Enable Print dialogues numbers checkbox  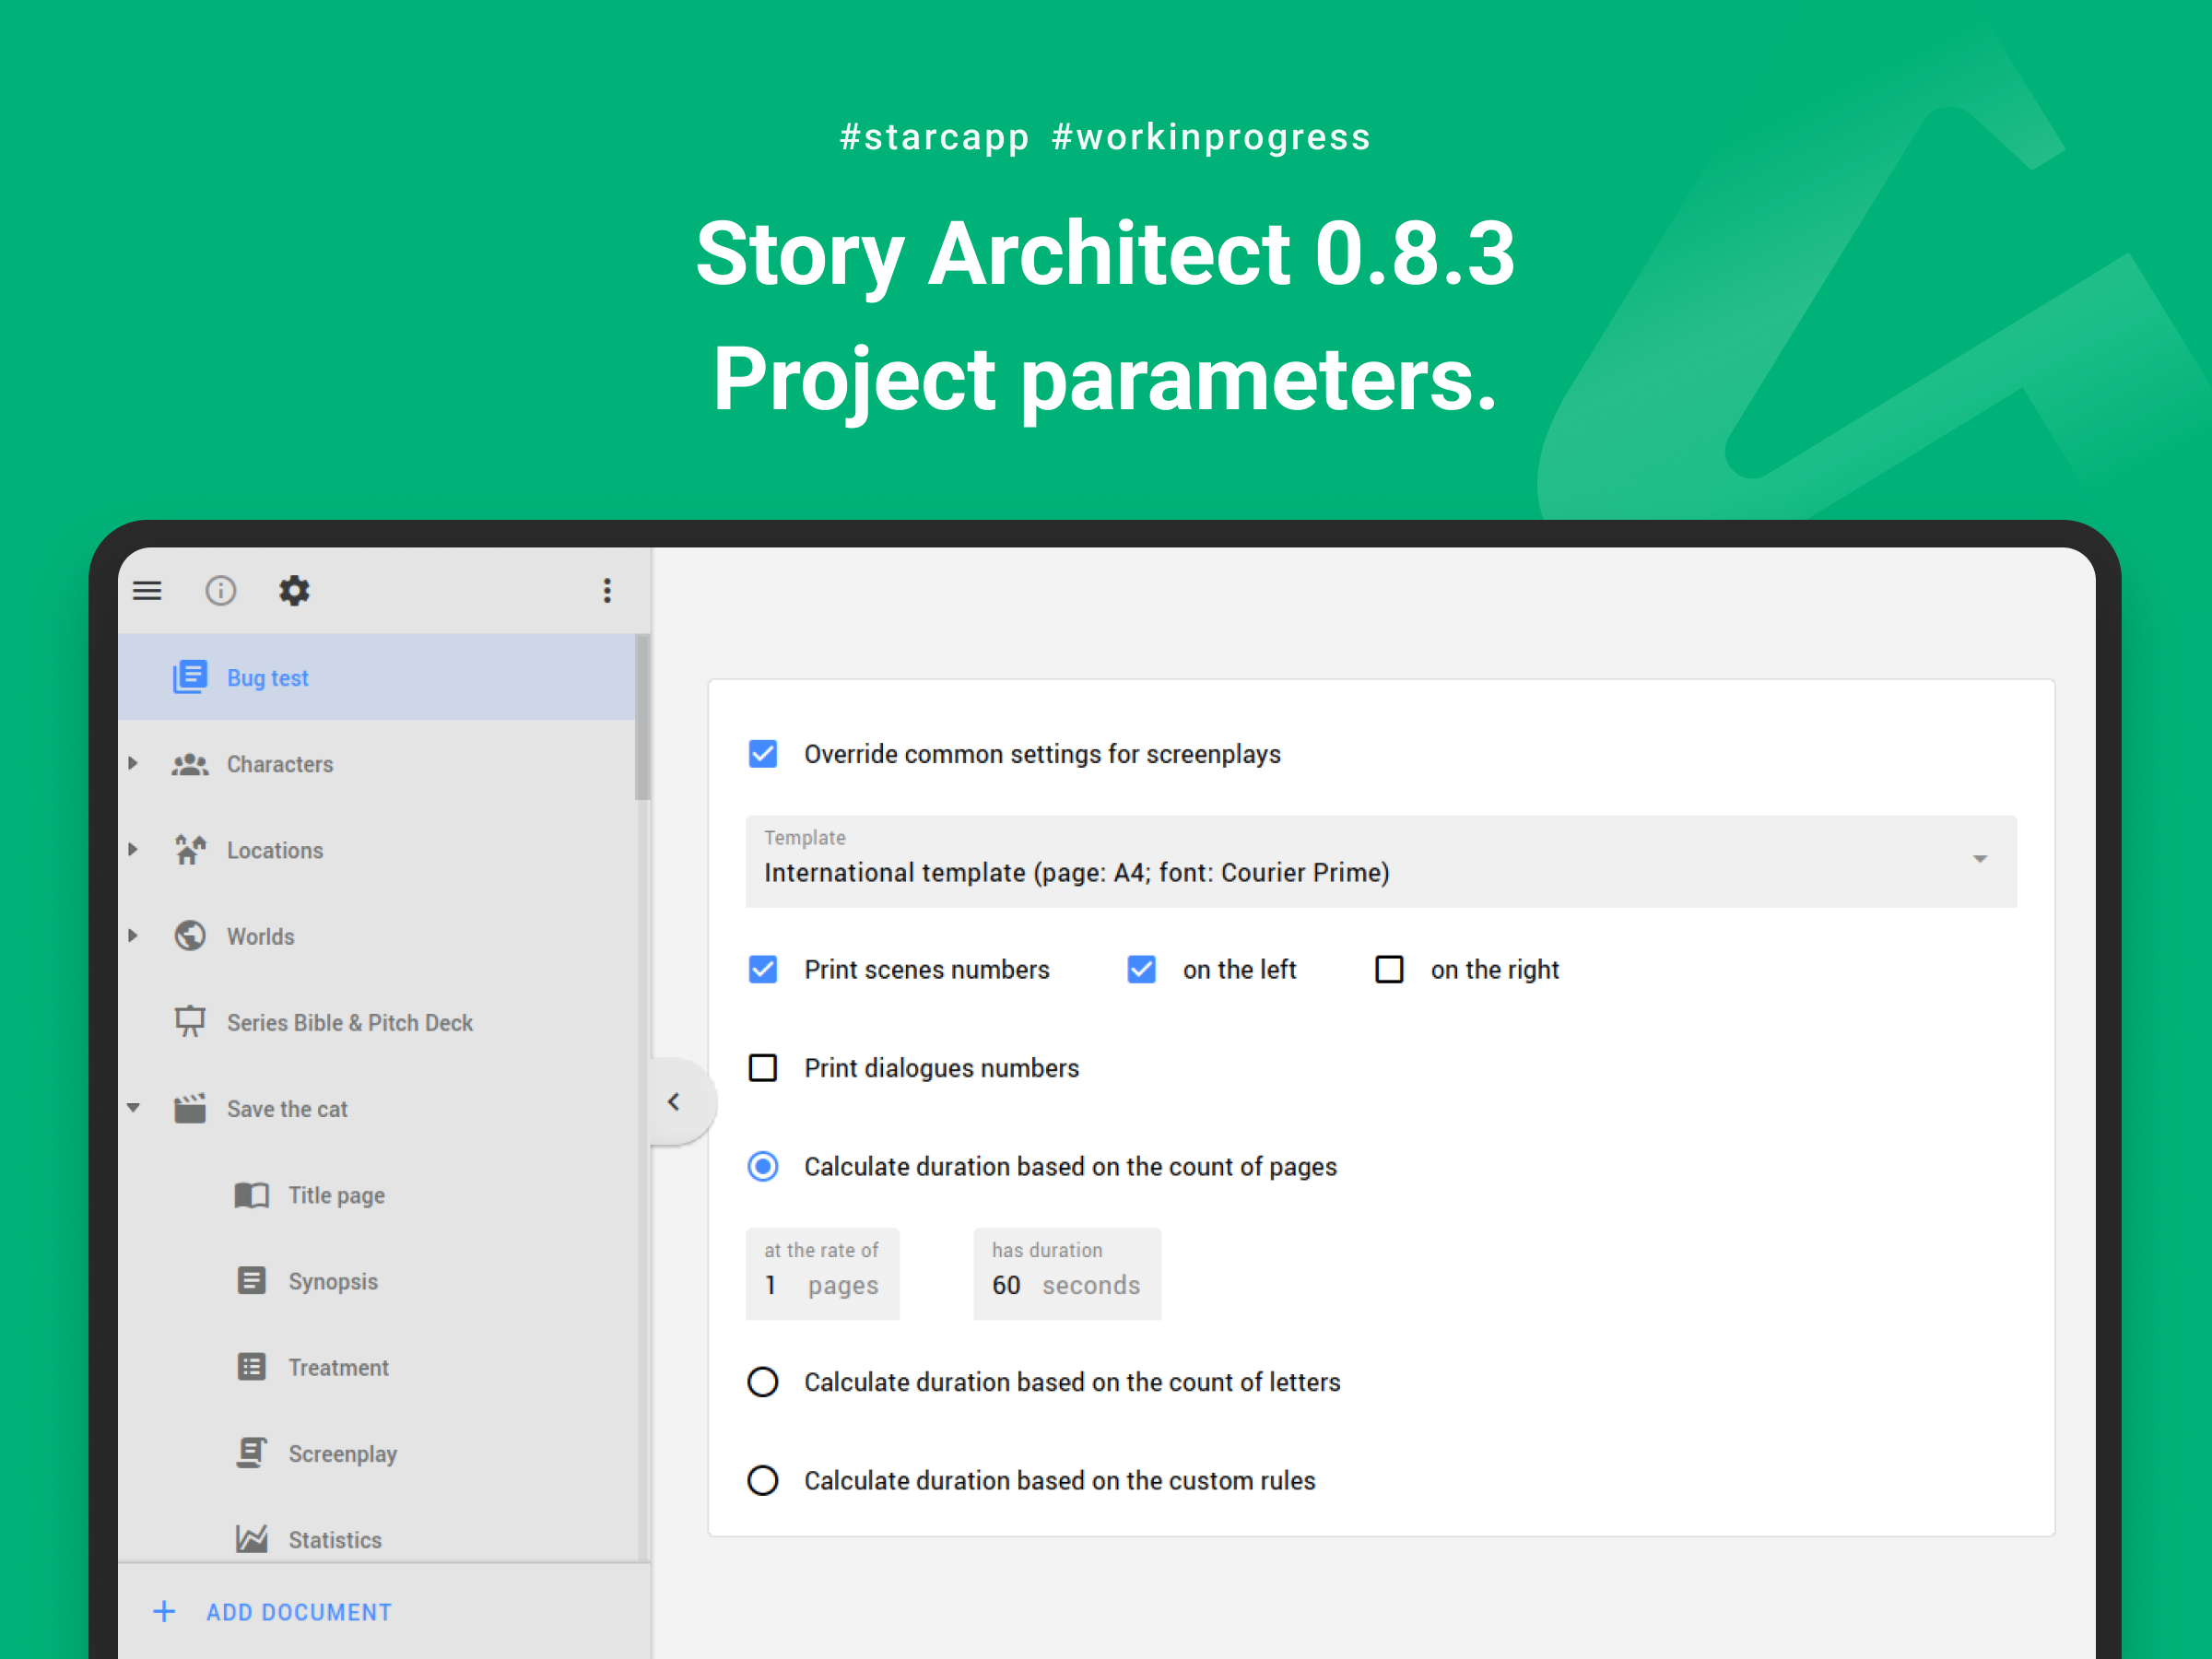pyautogui.click(x=763, y=1068)
